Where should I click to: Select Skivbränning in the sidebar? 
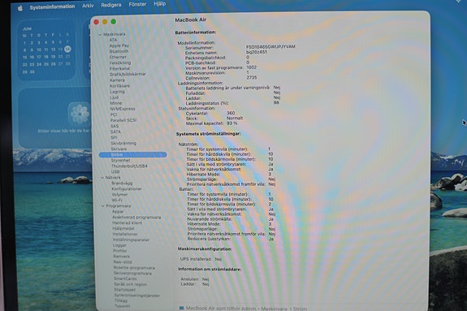tap(123, 143)
